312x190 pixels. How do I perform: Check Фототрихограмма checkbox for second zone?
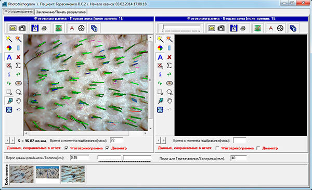217,148
